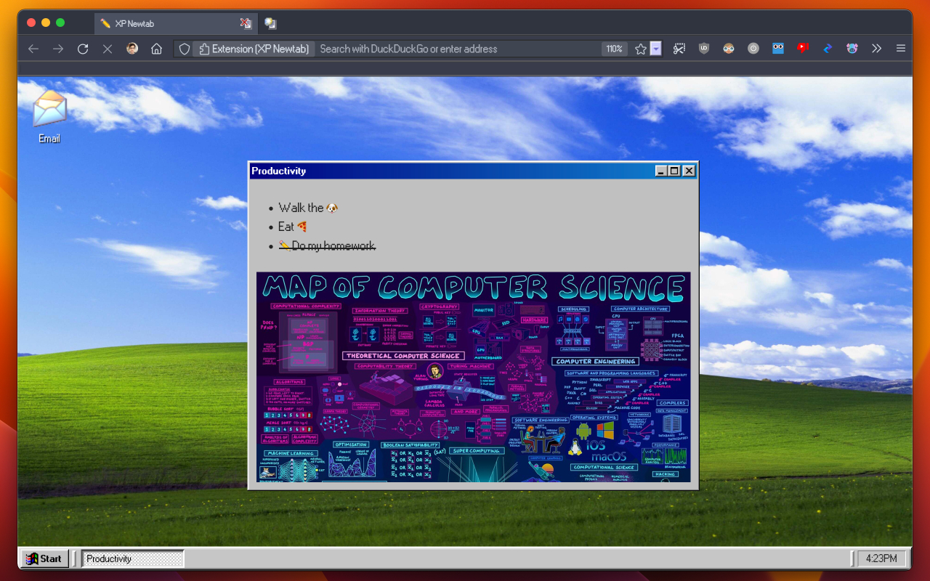The height and width of the screenshot is (581, 930).
Task: Open the blue arrows extension icon
Action: (828, 49)
